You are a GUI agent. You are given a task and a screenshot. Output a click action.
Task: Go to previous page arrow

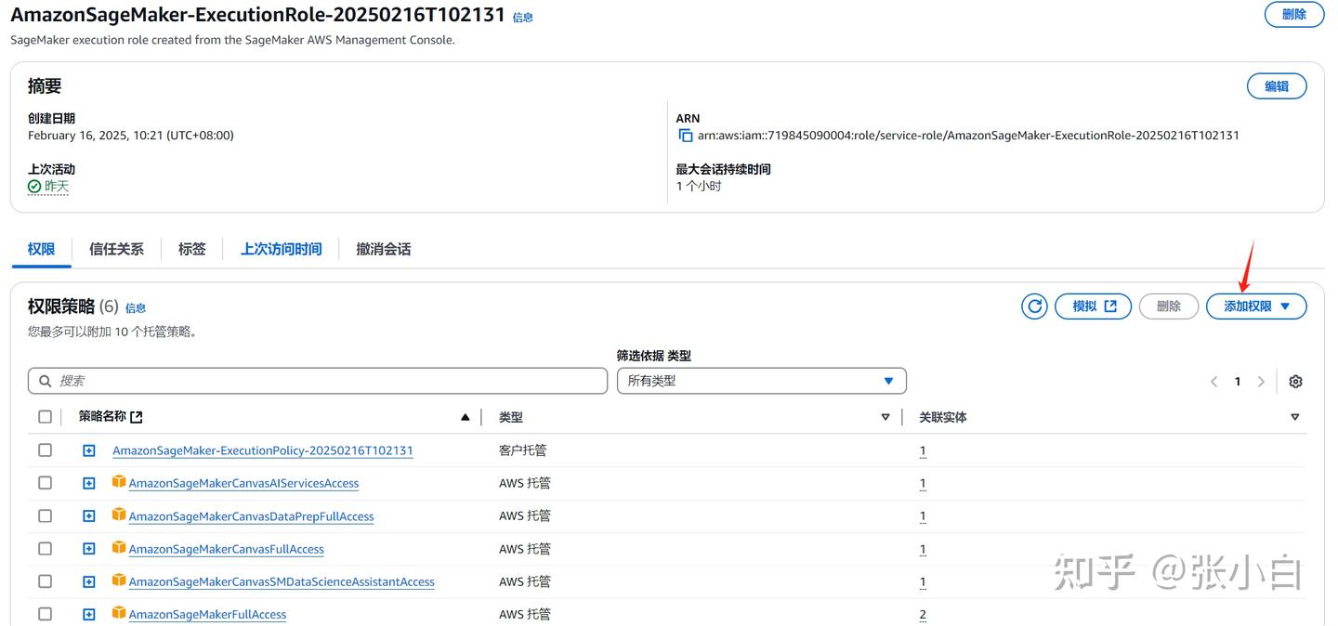1213,382
